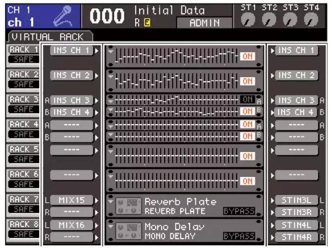Image resolution: width=332 pixels, height=248 pixels.
Task: Toggle ON button for Rack 1 GEQ
Action: (x=247, y=56)
